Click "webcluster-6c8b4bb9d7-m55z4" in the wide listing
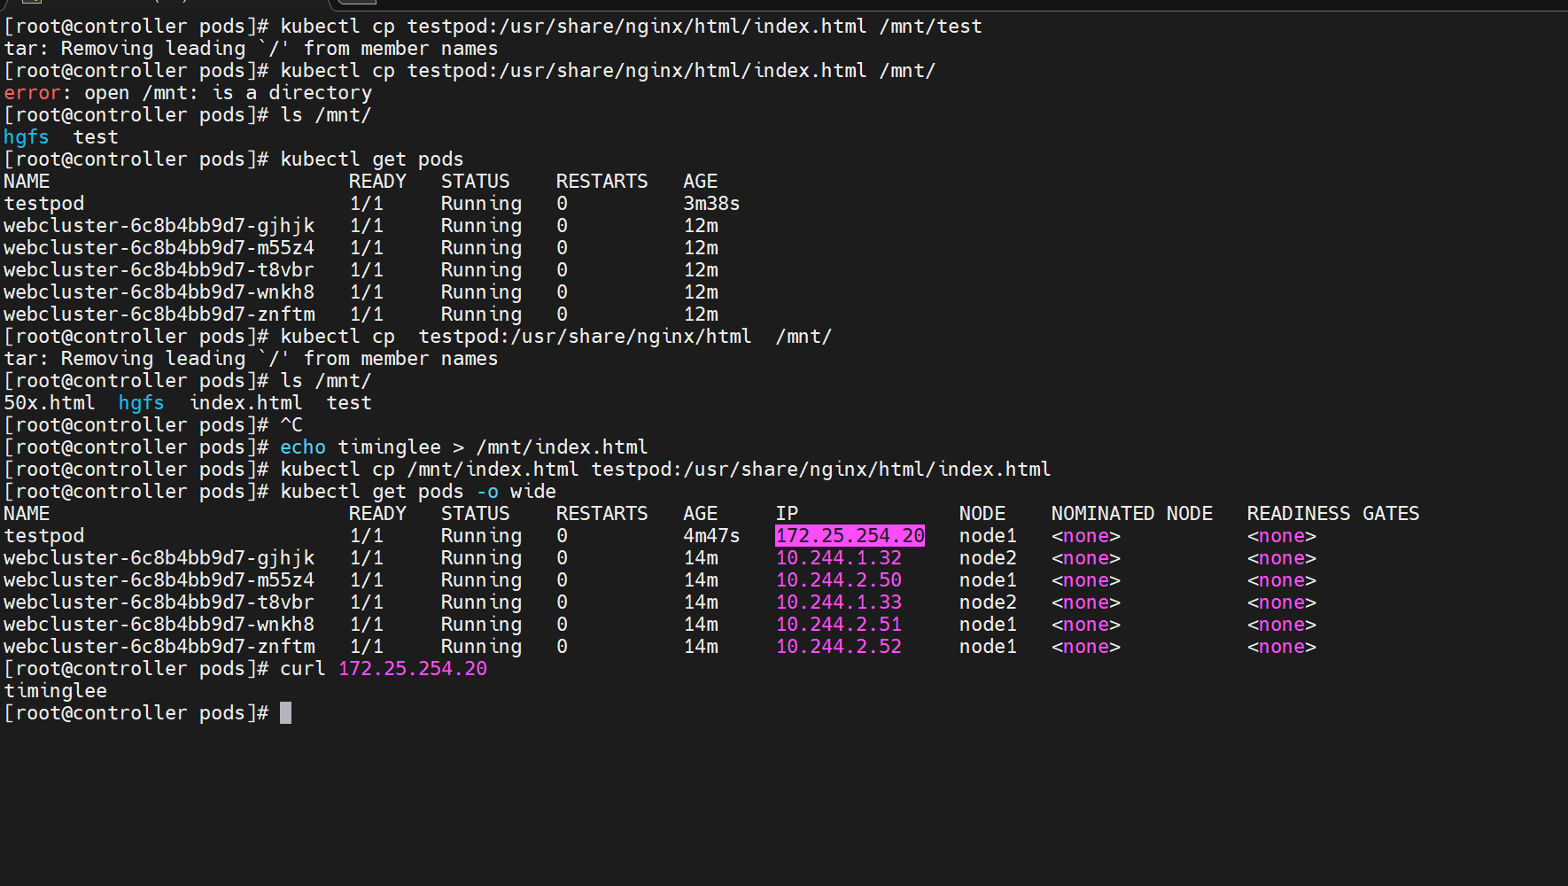The width and height of the screenshot is (1568, 886). pos(159,580)
